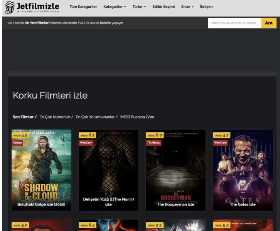Click the IMDB 6.1 rating badge
This screenshot has height=231, width=280.
[87, 136]
